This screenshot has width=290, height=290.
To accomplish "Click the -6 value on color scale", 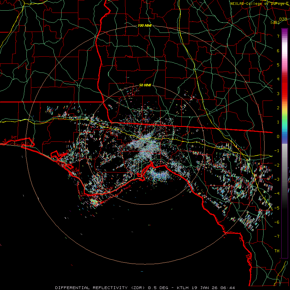I will pyautogui.click(x=277, y=222).
